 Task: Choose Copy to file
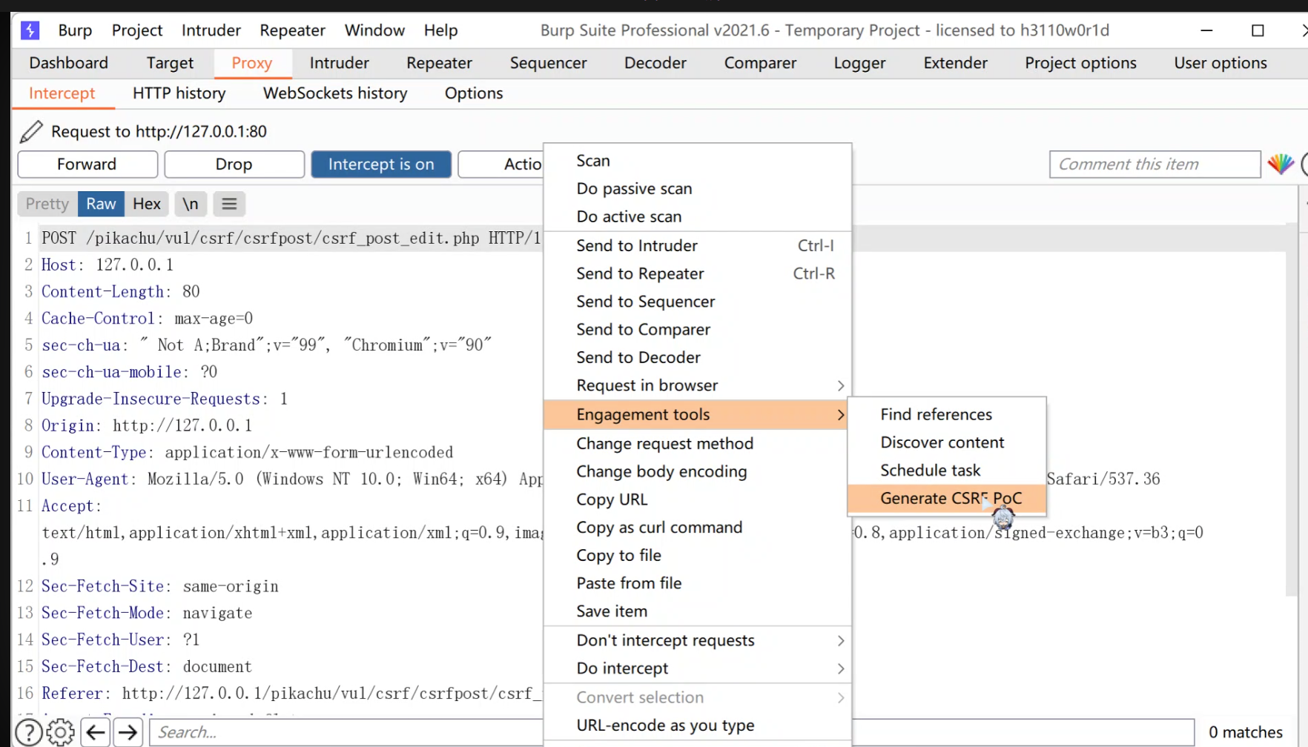coord(697,555)
